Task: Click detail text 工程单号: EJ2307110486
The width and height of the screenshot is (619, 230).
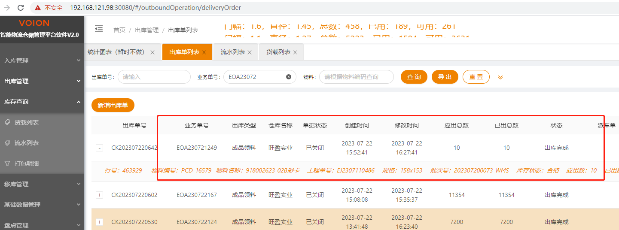Action: click(341, 170)
